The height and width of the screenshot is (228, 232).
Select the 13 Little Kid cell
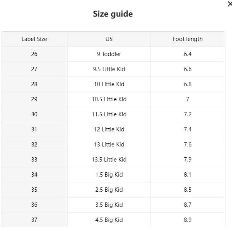point(109,145)
